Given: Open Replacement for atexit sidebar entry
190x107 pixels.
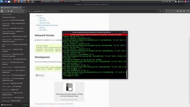Looking at the screenshot, I should [x=15, y=36].
